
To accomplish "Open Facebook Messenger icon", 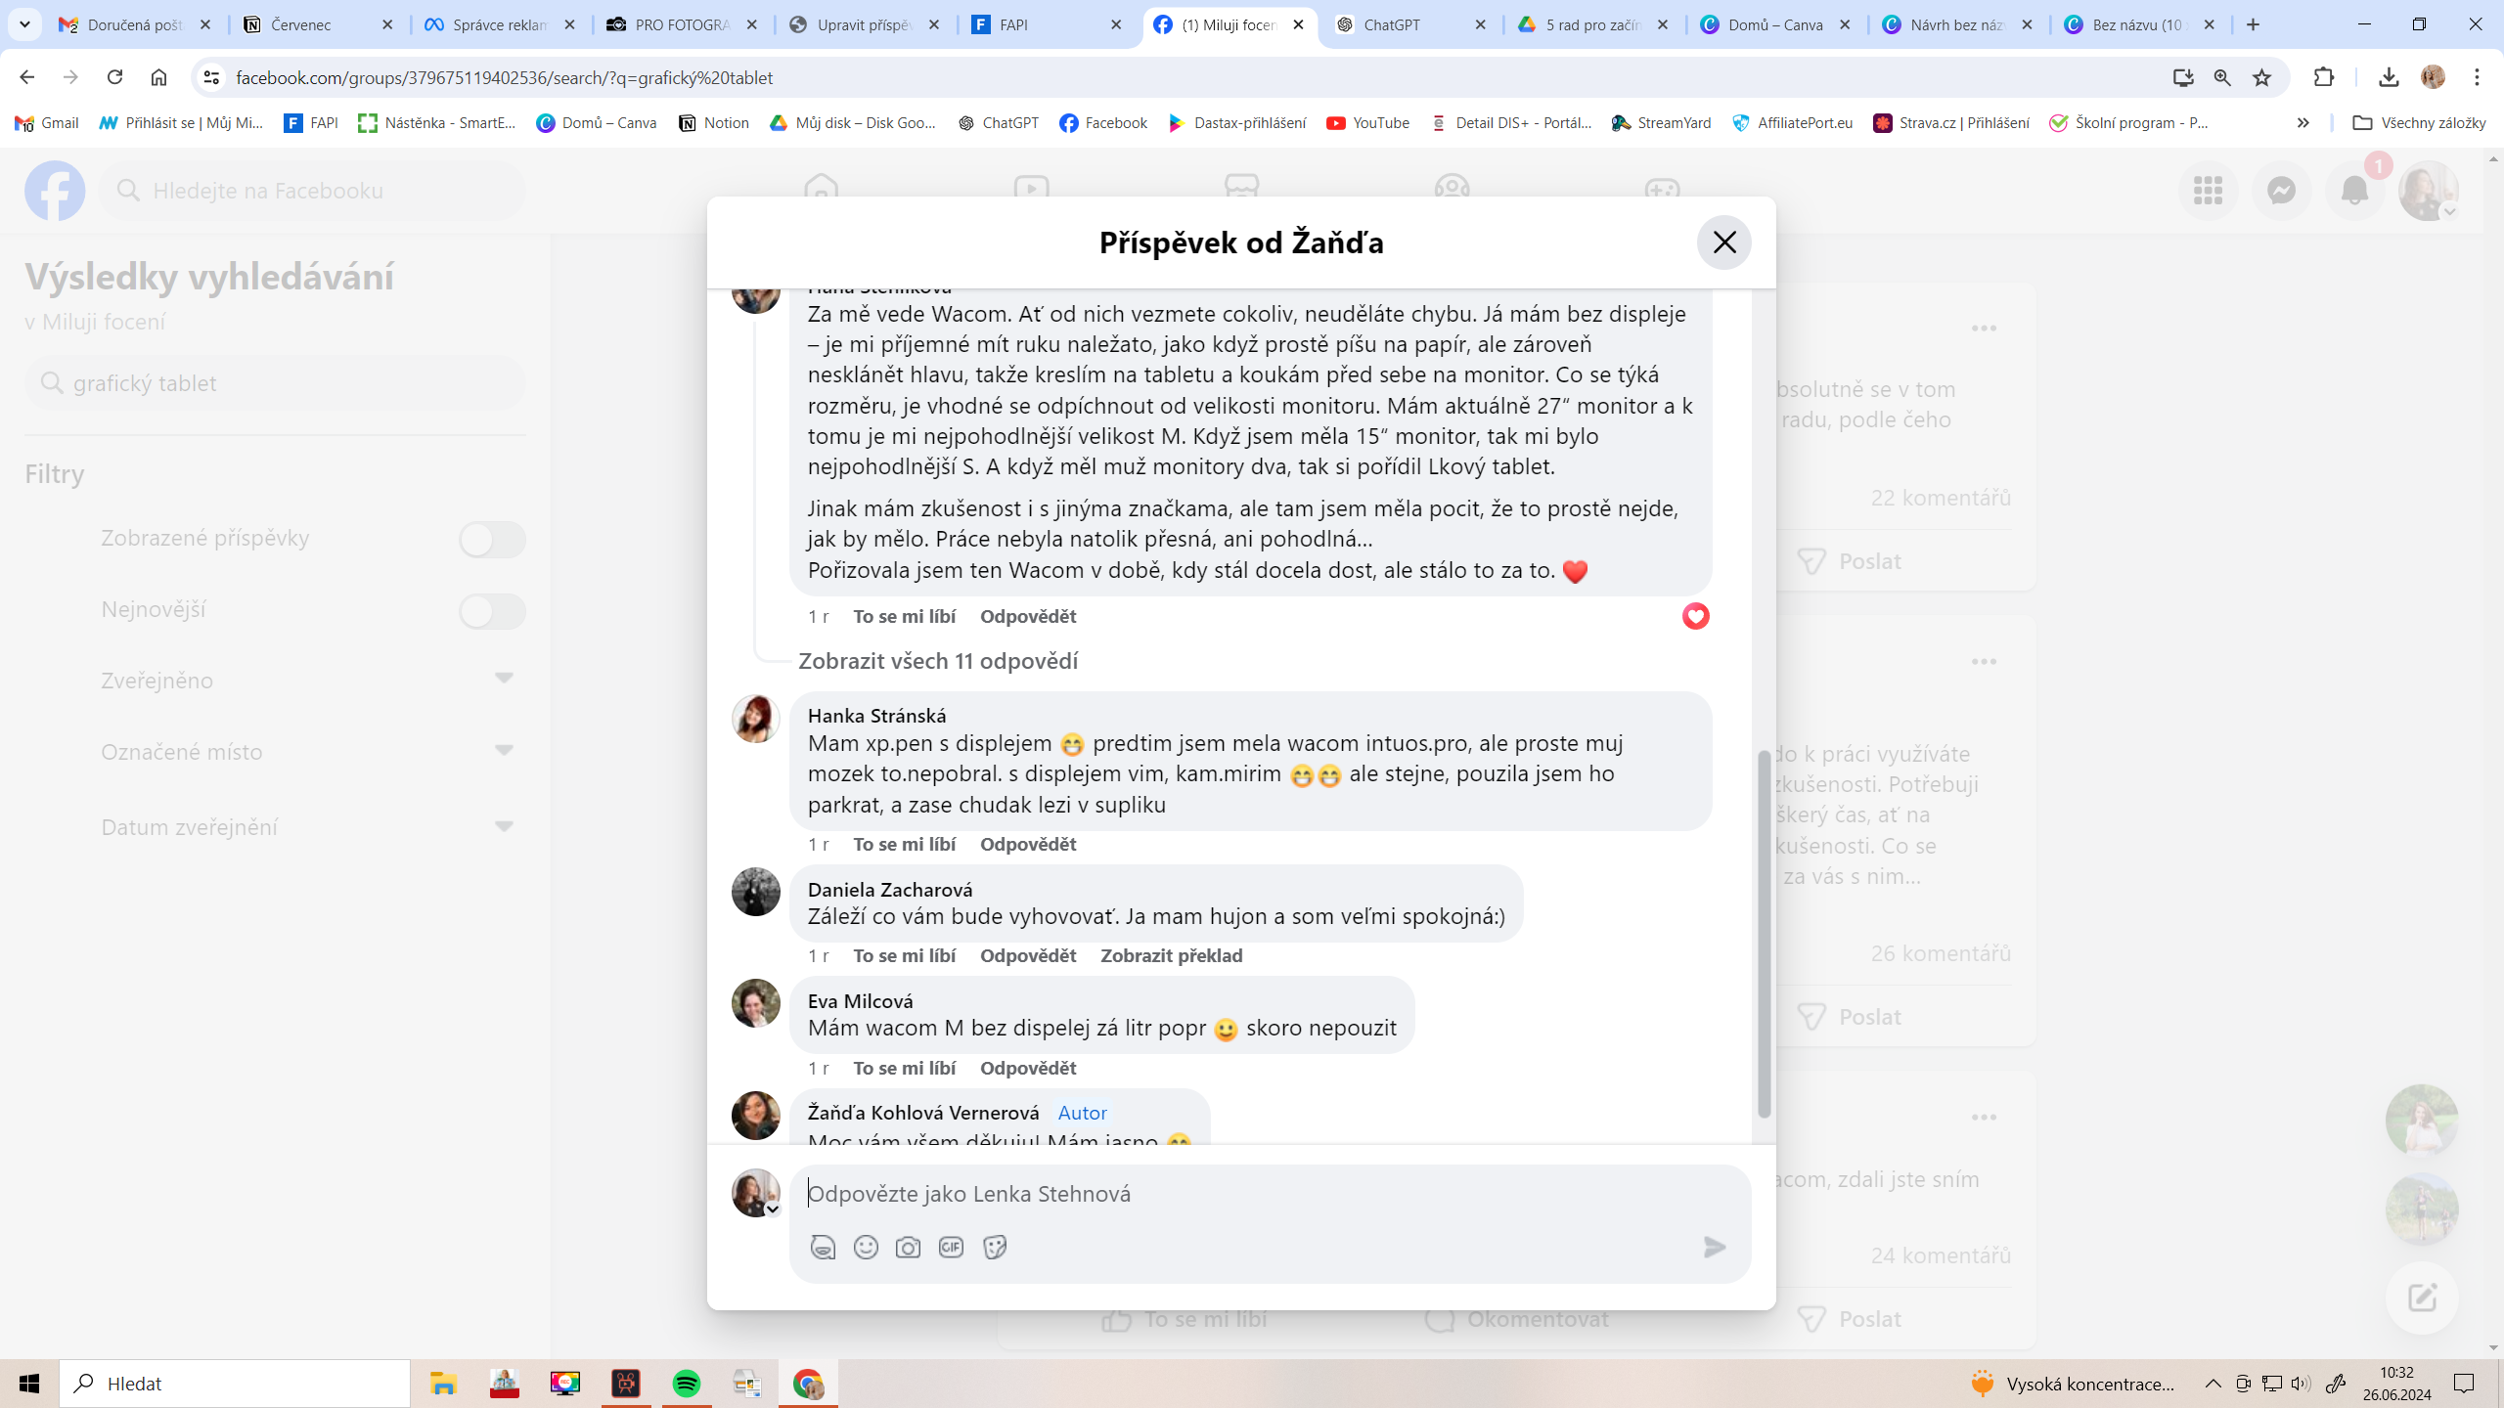I will click(x=2281, y=191).
